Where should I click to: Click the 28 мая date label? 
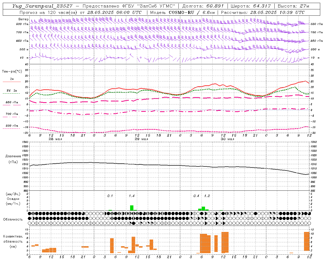point(55,139)
